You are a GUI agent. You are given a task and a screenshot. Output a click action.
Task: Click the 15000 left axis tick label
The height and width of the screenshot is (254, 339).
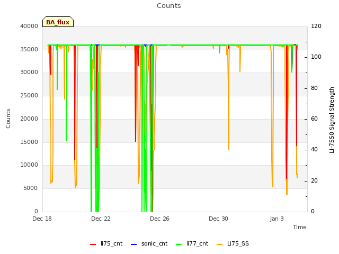coord(29,142)
